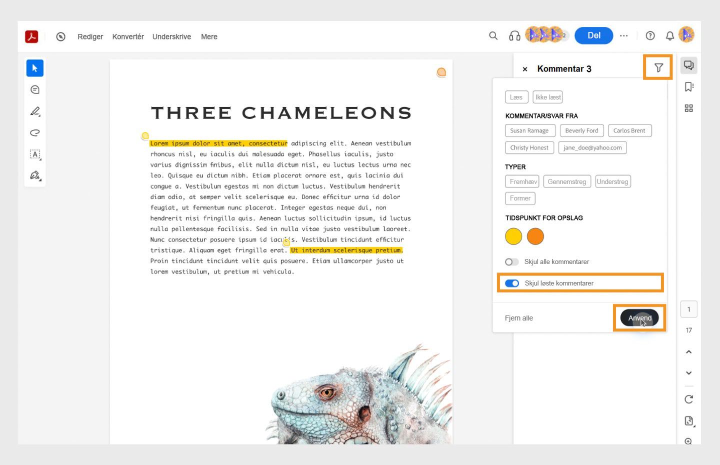This screenshot has height=465, width=720.
Task: Open the text box tool
Action: pos(35,154)
